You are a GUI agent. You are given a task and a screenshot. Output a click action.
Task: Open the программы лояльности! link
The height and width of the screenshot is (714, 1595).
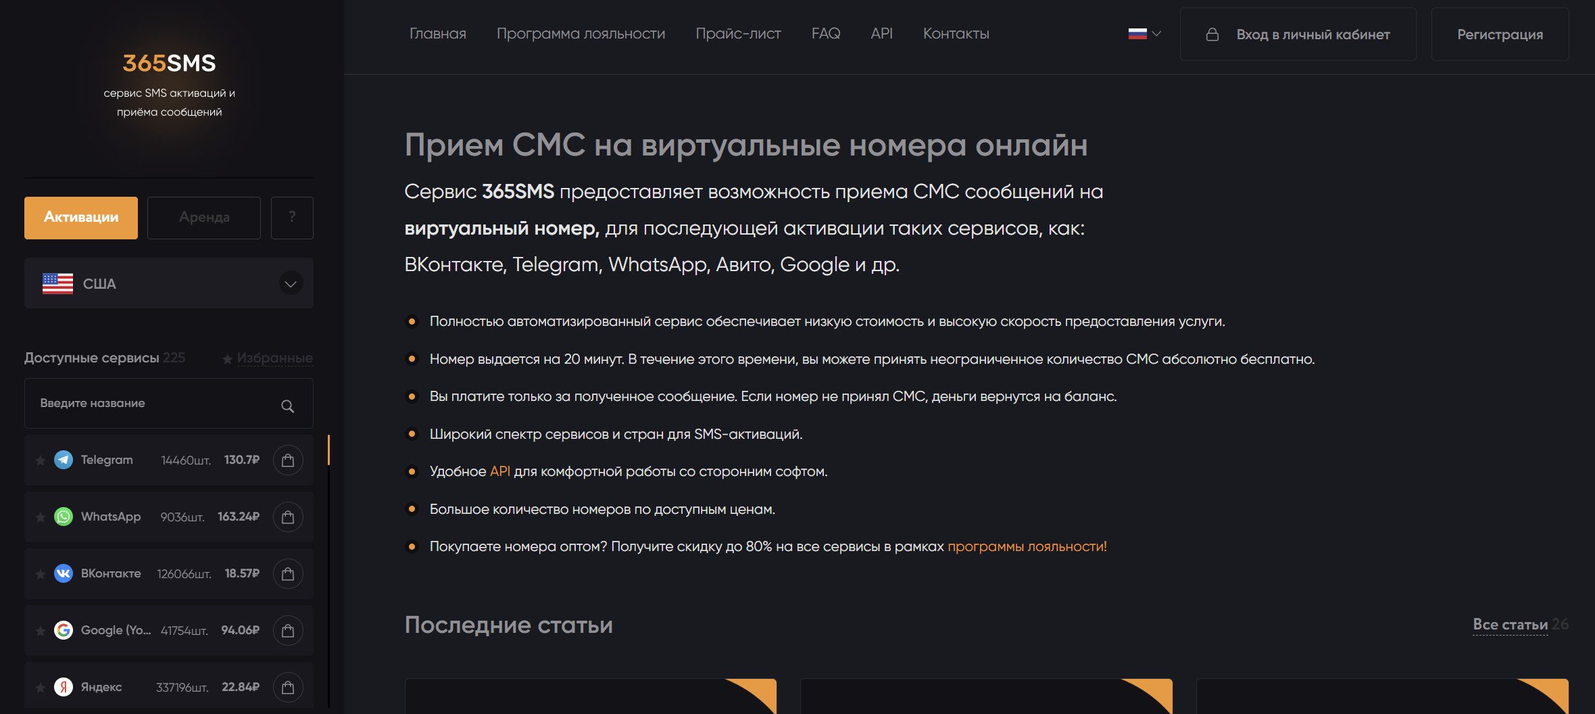(x=1027, y=546)
